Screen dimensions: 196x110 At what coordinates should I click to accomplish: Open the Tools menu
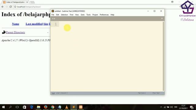[x=89, y=15]
